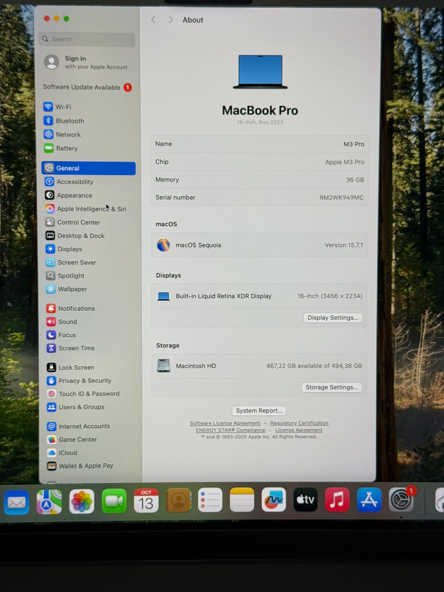Select Wallpaper in the sidebar
The image size is (444, 592).
[x=67, y=289]
